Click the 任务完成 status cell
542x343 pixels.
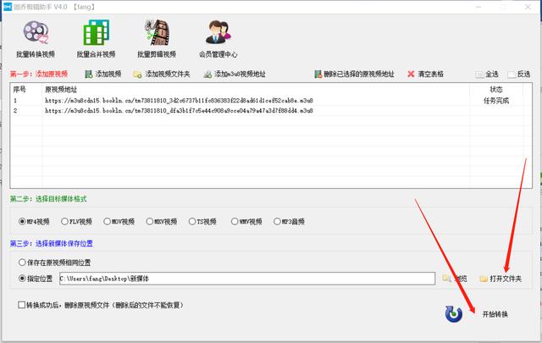pyautogui.click(x=496, y=101)
